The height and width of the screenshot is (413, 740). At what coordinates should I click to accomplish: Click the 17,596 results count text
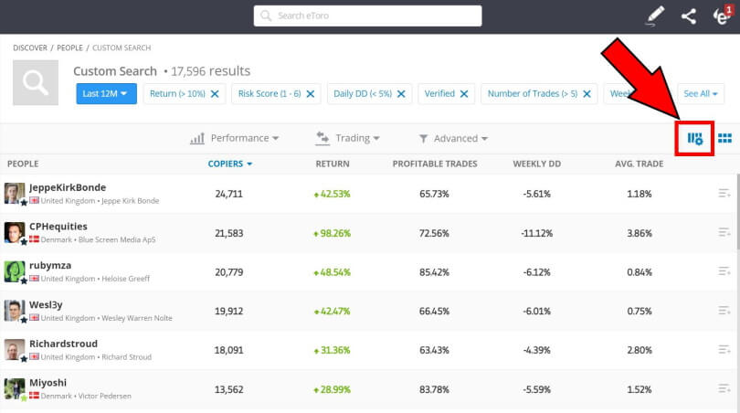210,71
